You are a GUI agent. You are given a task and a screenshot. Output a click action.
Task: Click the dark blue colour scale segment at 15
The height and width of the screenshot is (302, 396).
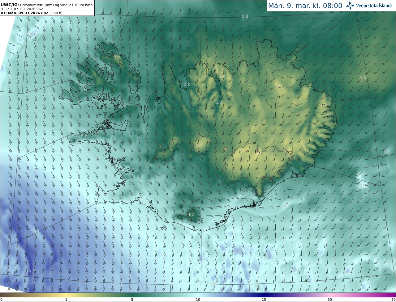tap(264, 295)
